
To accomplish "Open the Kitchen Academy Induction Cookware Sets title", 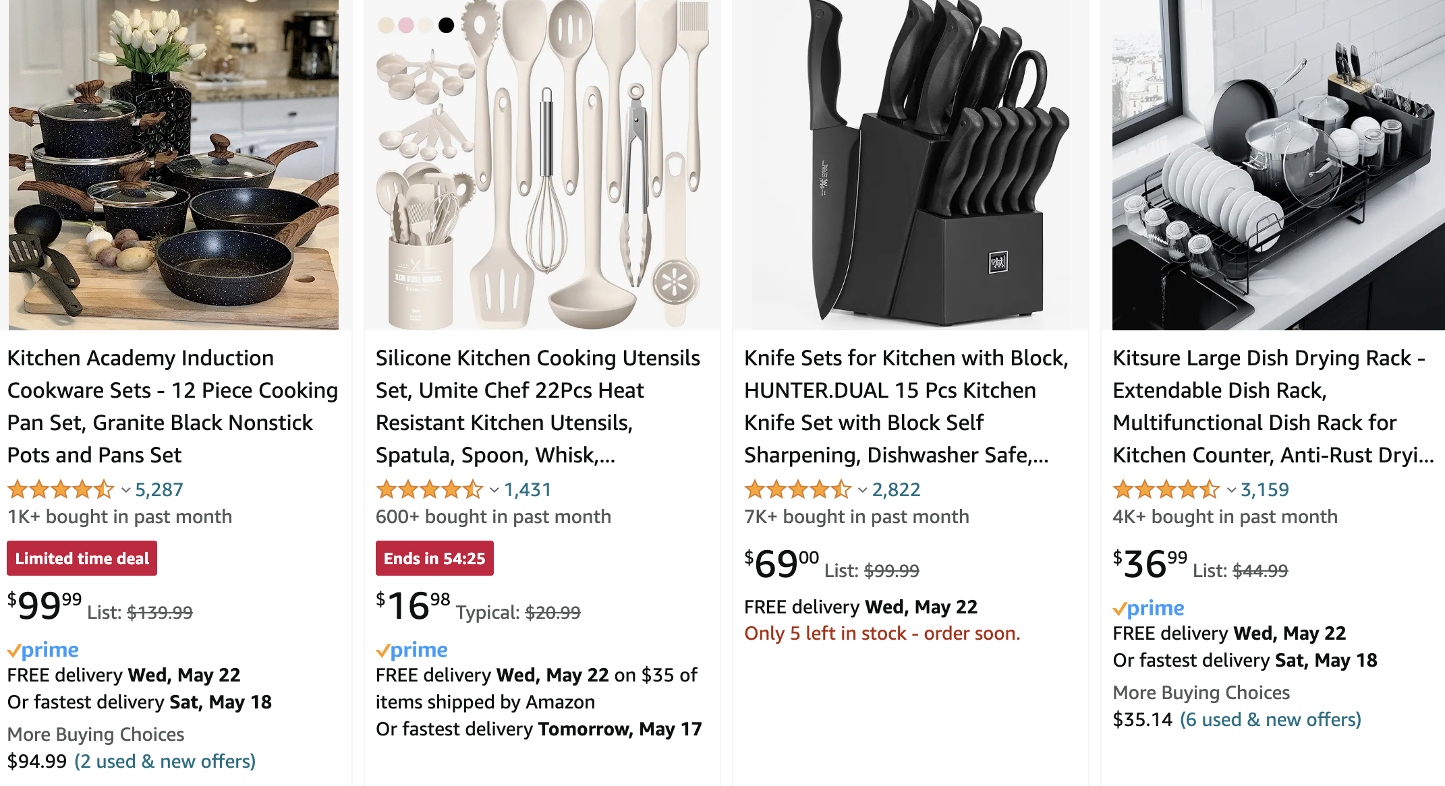I will pyautogui.click(x=172, y=406).
